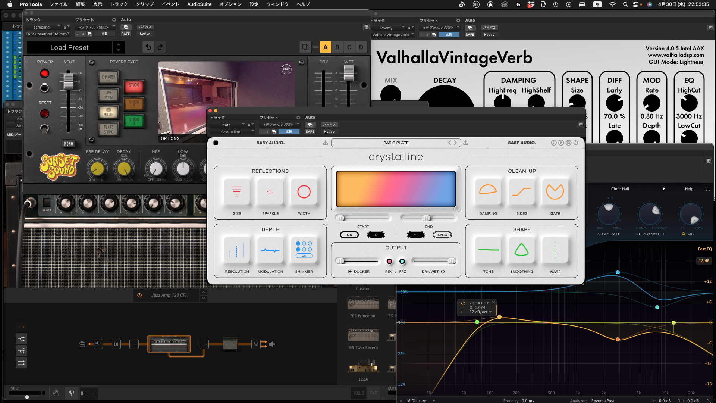
Task: Click the Crystalline WARP control pad
Action: click(555, 250)
